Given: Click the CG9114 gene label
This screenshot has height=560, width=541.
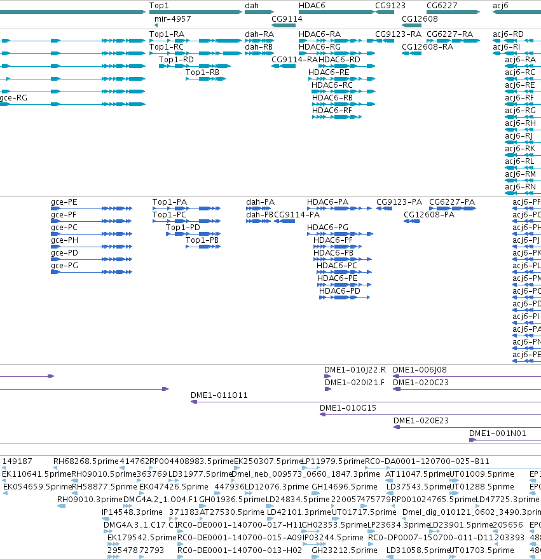Looking at the screenshot, I should coord(287,19).
